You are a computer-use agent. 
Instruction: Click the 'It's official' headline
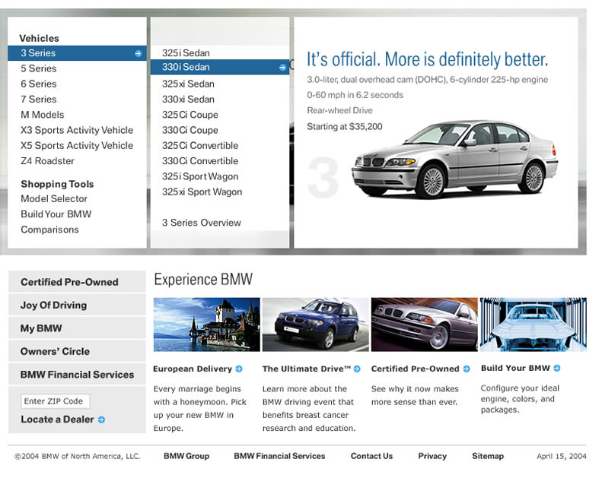(x=427, y=59)
